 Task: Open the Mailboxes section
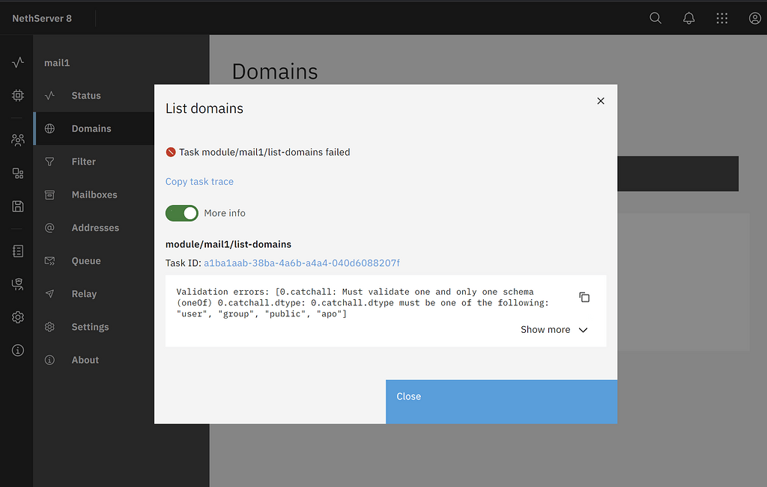pyautogui.click(x=94, y=195)
